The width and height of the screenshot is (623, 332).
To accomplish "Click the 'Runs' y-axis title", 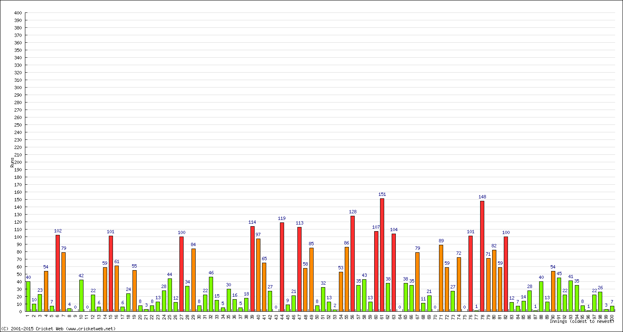I will click(12, 162).
